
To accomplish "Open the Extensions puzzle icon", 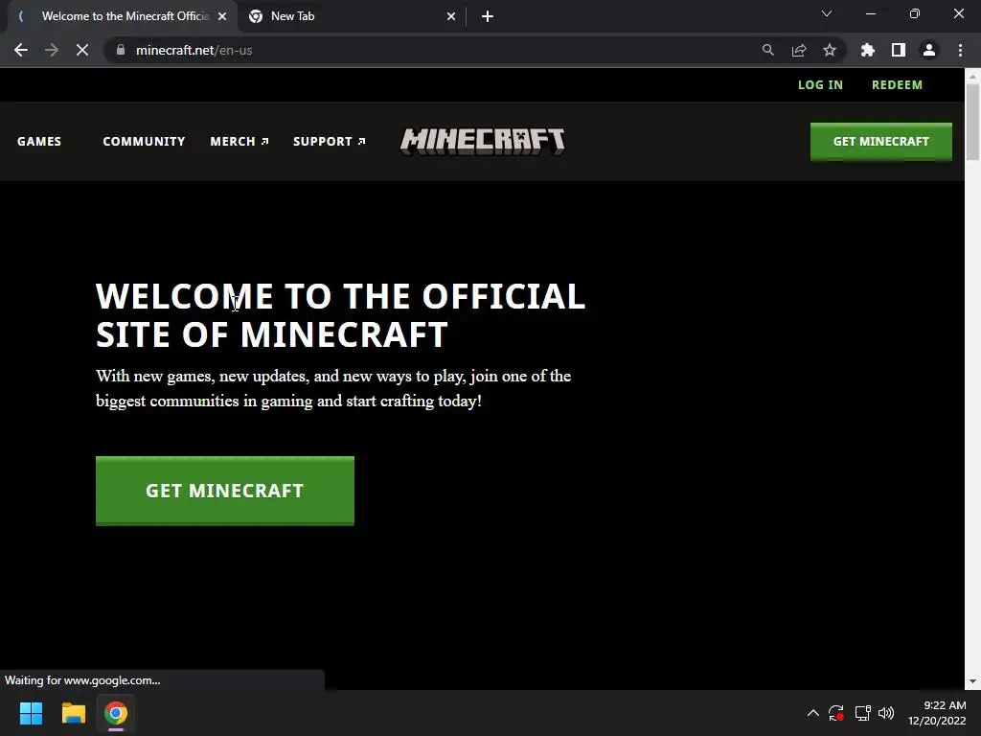I will coord(868,50).
